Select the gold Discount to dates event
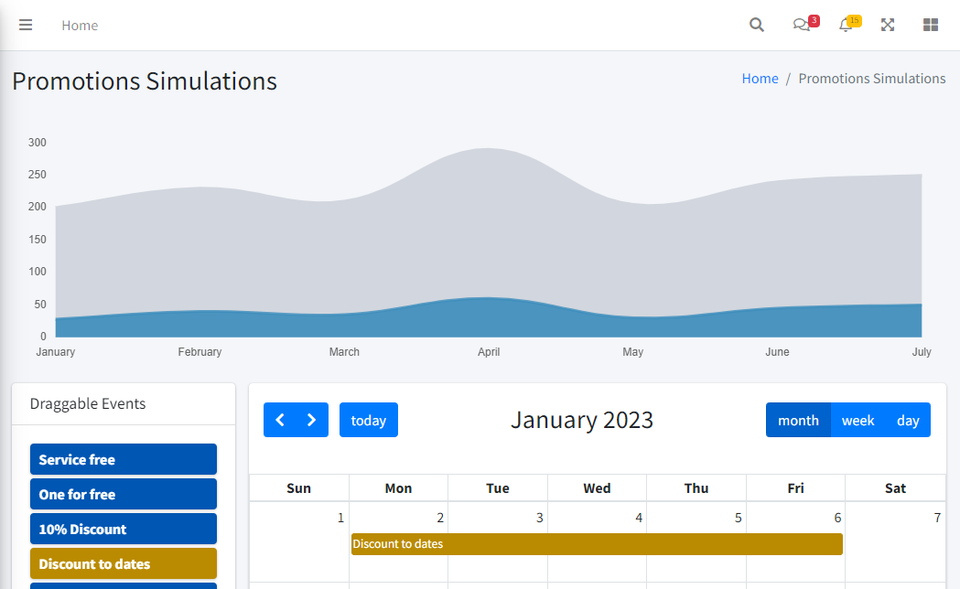The image size is (960, 589). click(x=124, y=564)
